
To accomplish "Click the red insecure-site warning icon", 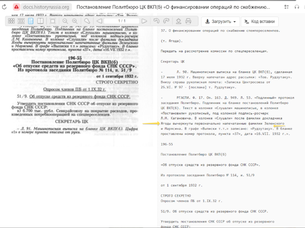I will click(17, 7).
